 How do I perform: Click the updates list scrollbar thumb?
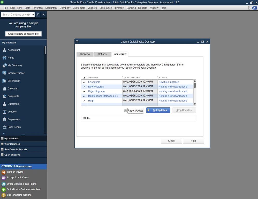195,85
